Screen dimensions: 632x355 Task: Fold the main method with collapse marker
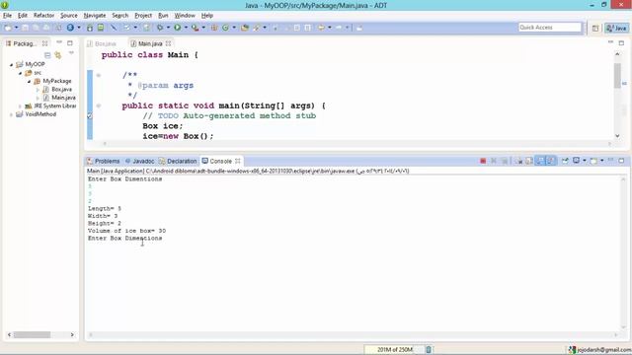click(99, 106)
